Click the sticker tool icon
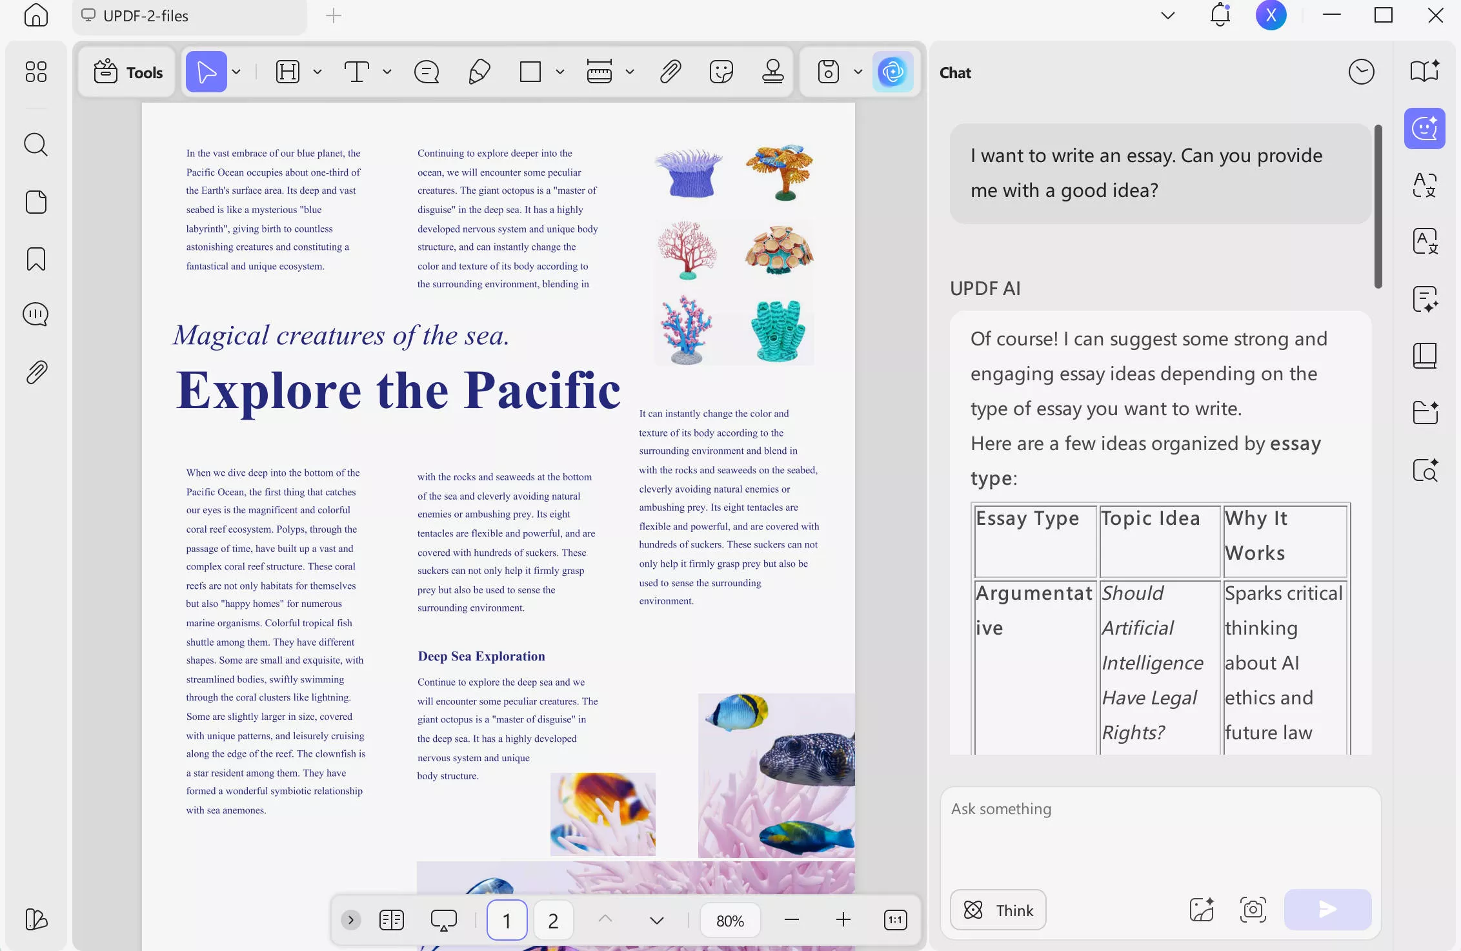 pyautogui.click(x=721, y=72)
